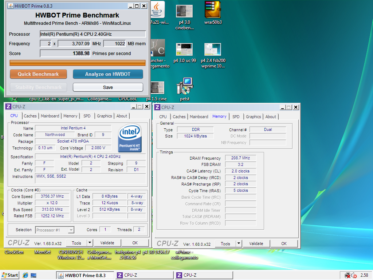
Task: Open the CINEBENCH Windows 32 shortcut
Action: coord(71,254)
